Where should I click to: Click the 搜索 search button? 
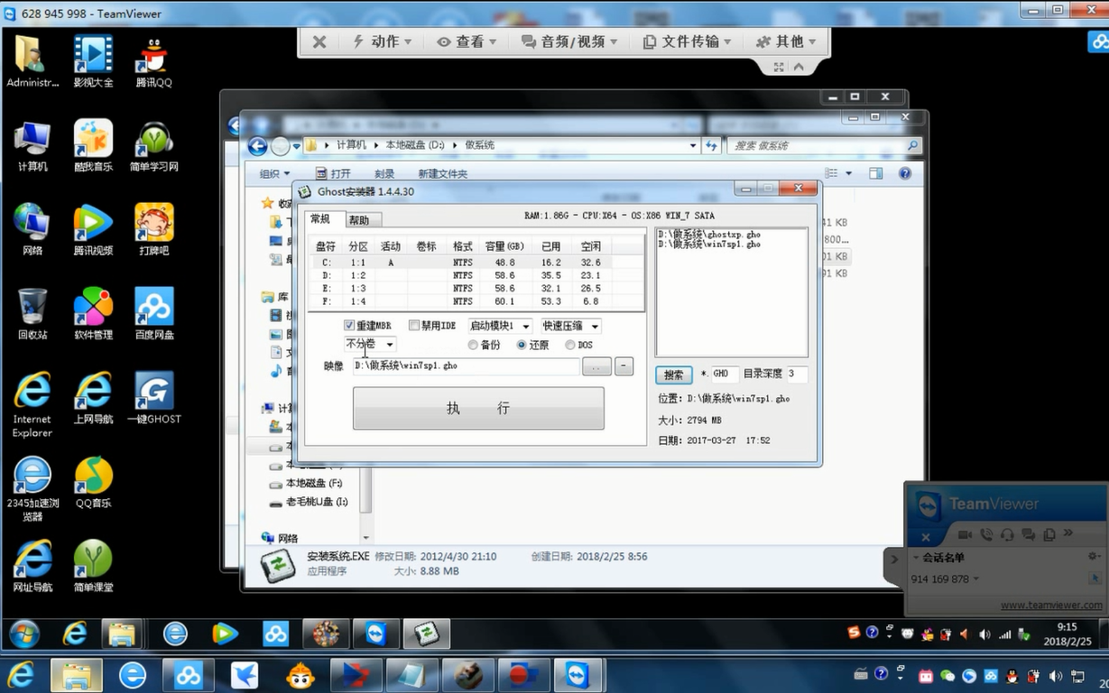[673, 374]
